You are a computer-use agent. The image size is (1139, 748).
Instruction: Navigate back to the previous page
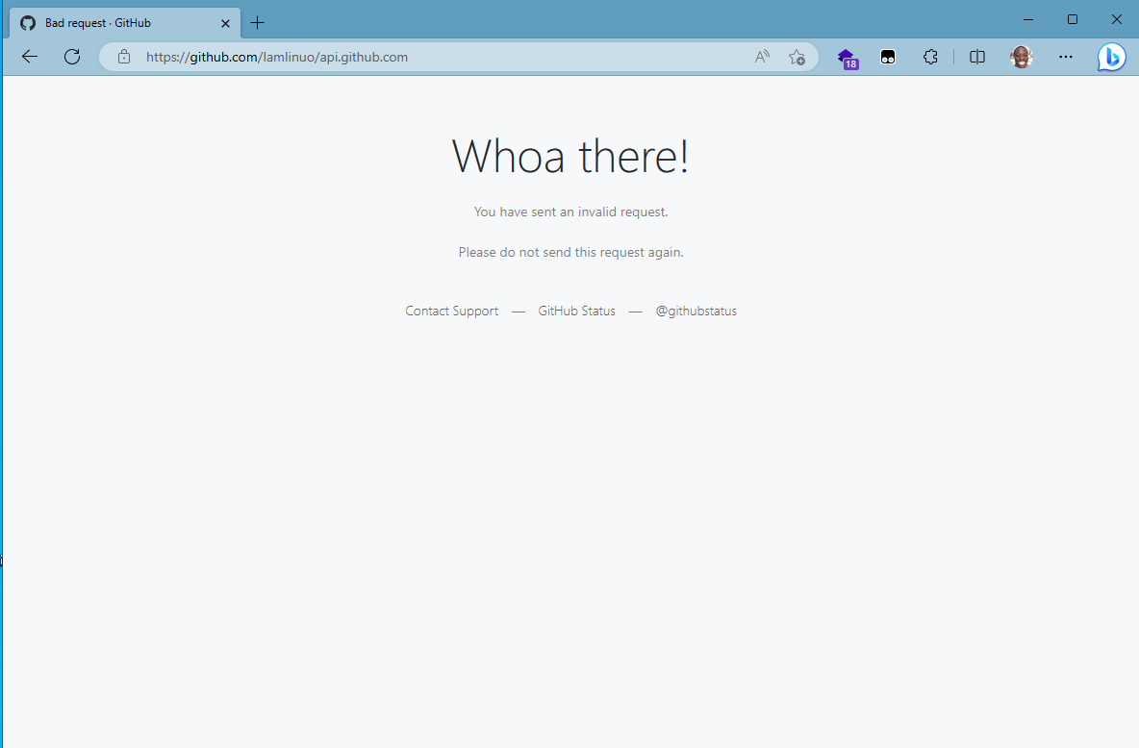(x=29, y=57)
